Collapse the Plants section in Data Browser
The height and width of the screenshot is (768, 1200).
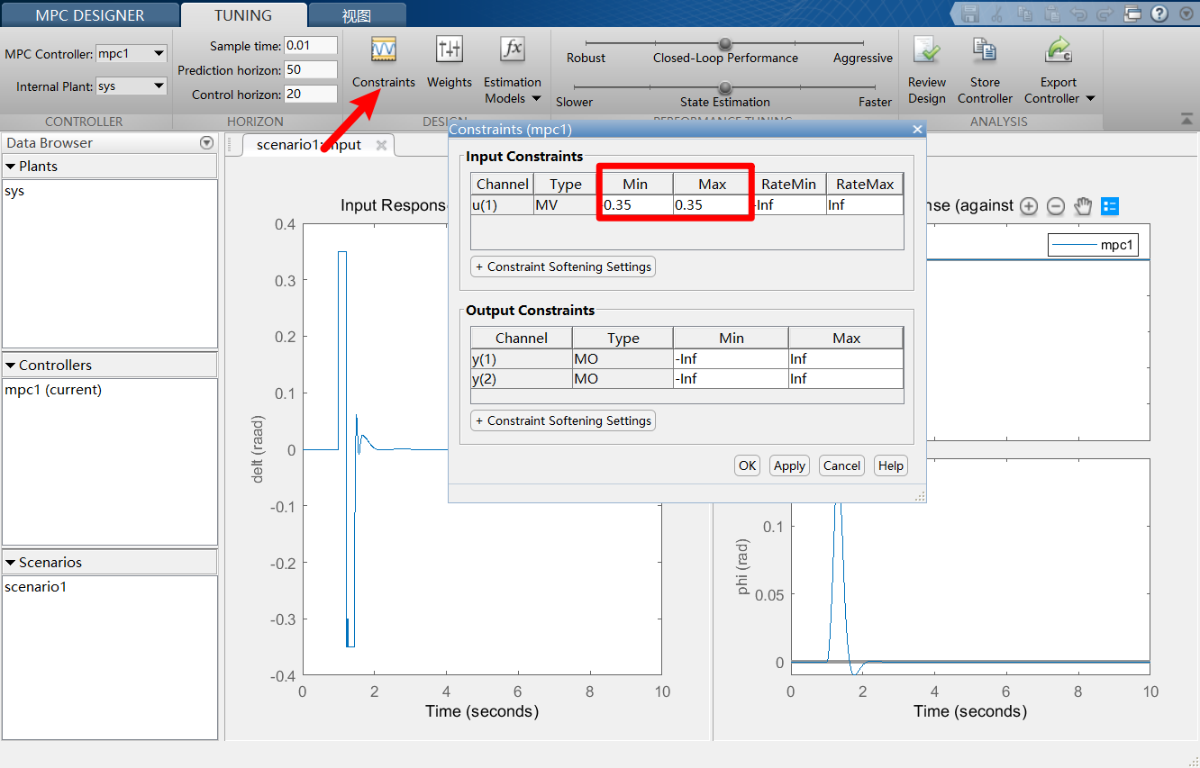[x=11, y=167]
